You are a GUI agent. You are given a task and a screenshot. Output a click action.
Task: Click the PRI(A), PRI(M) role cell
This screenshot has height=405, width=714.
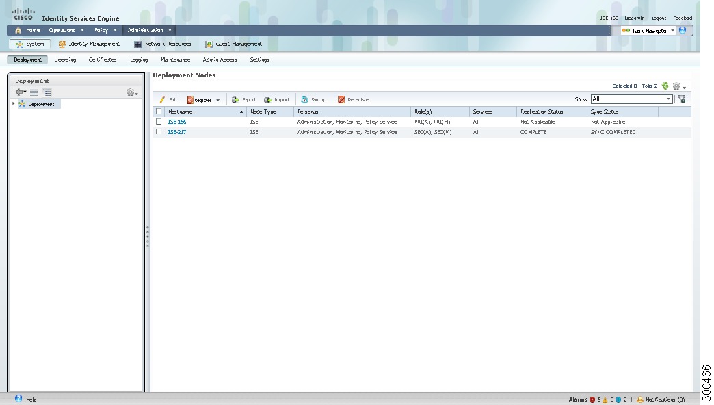[432, 122]
